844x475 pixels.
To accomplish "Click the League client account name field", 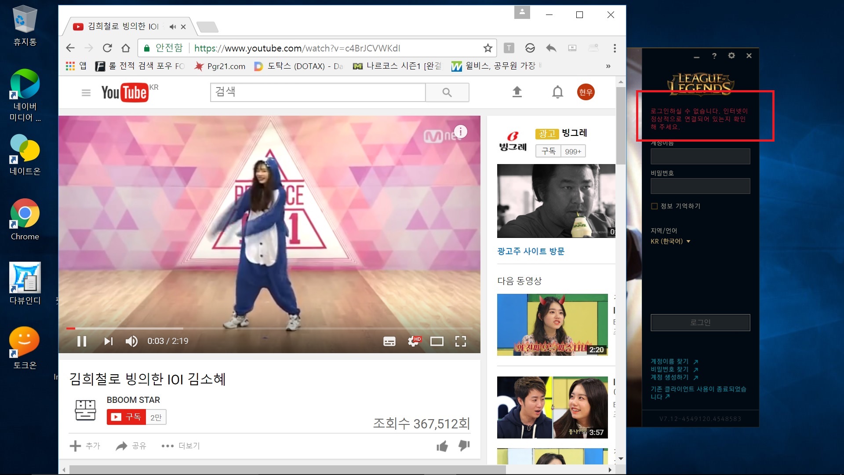I will 700,157.
